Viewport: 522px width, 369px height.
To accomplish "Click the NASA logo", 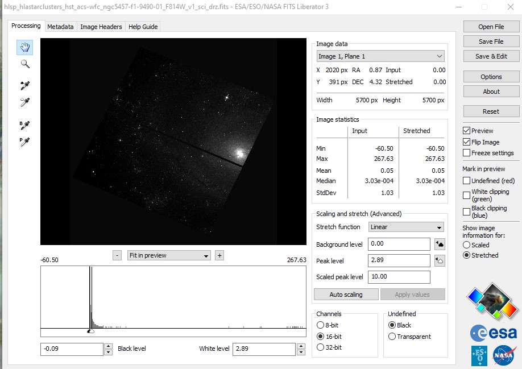I will click(504, 356).
